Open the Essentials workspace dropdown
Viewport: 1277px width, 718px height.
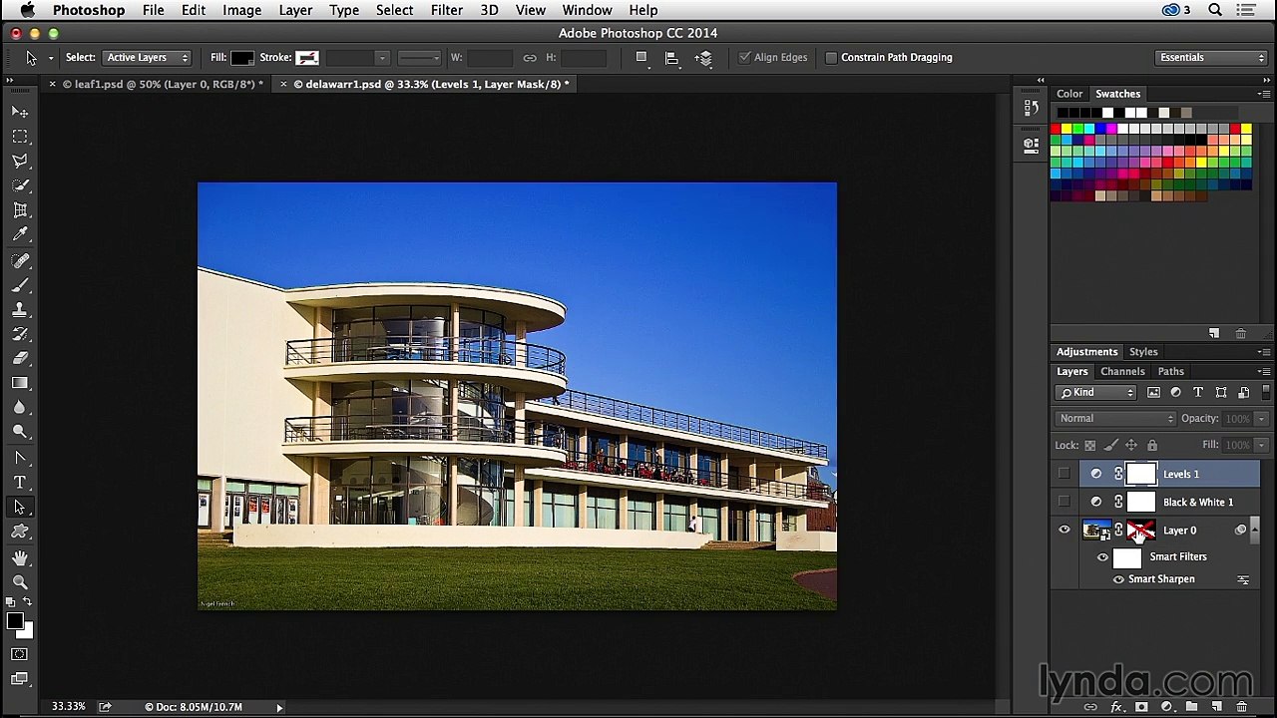tap(1211, 58)
